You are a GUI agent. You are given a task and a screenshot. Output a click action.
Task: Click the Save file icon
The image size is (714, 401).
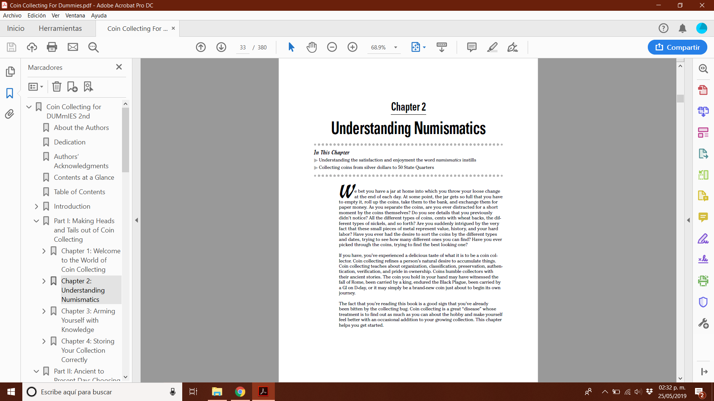12,47
